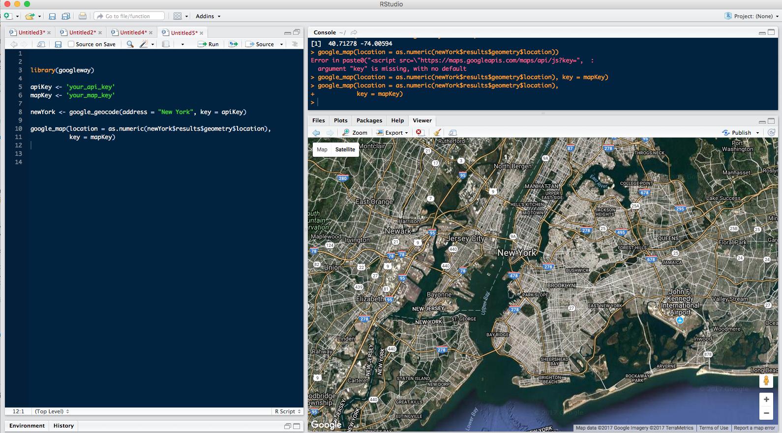
Task: Click the Terms of Use link
Action: point(713,428)
